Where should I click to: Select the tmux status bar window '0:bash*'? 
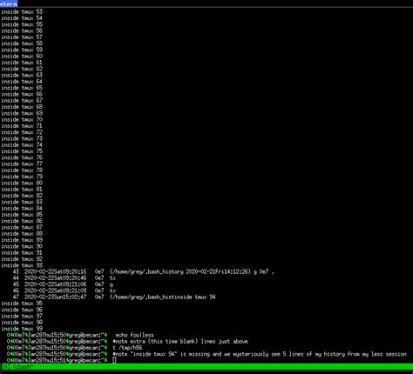[23, 367]
